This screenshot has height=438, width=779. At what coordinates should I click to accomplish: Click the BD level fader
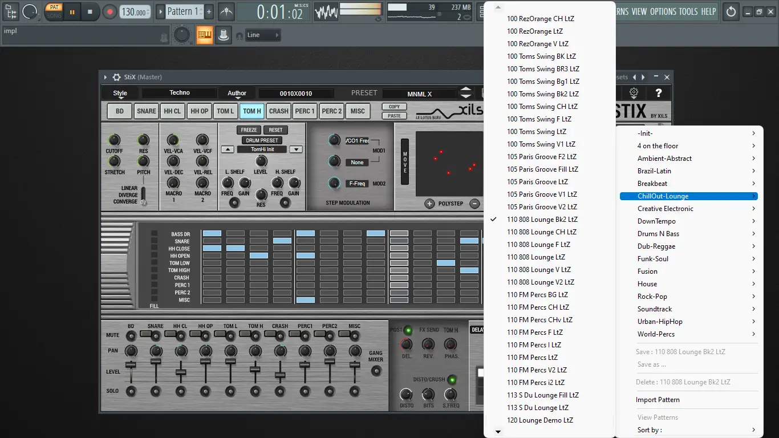pyautogui.click(x=131, y=364)
